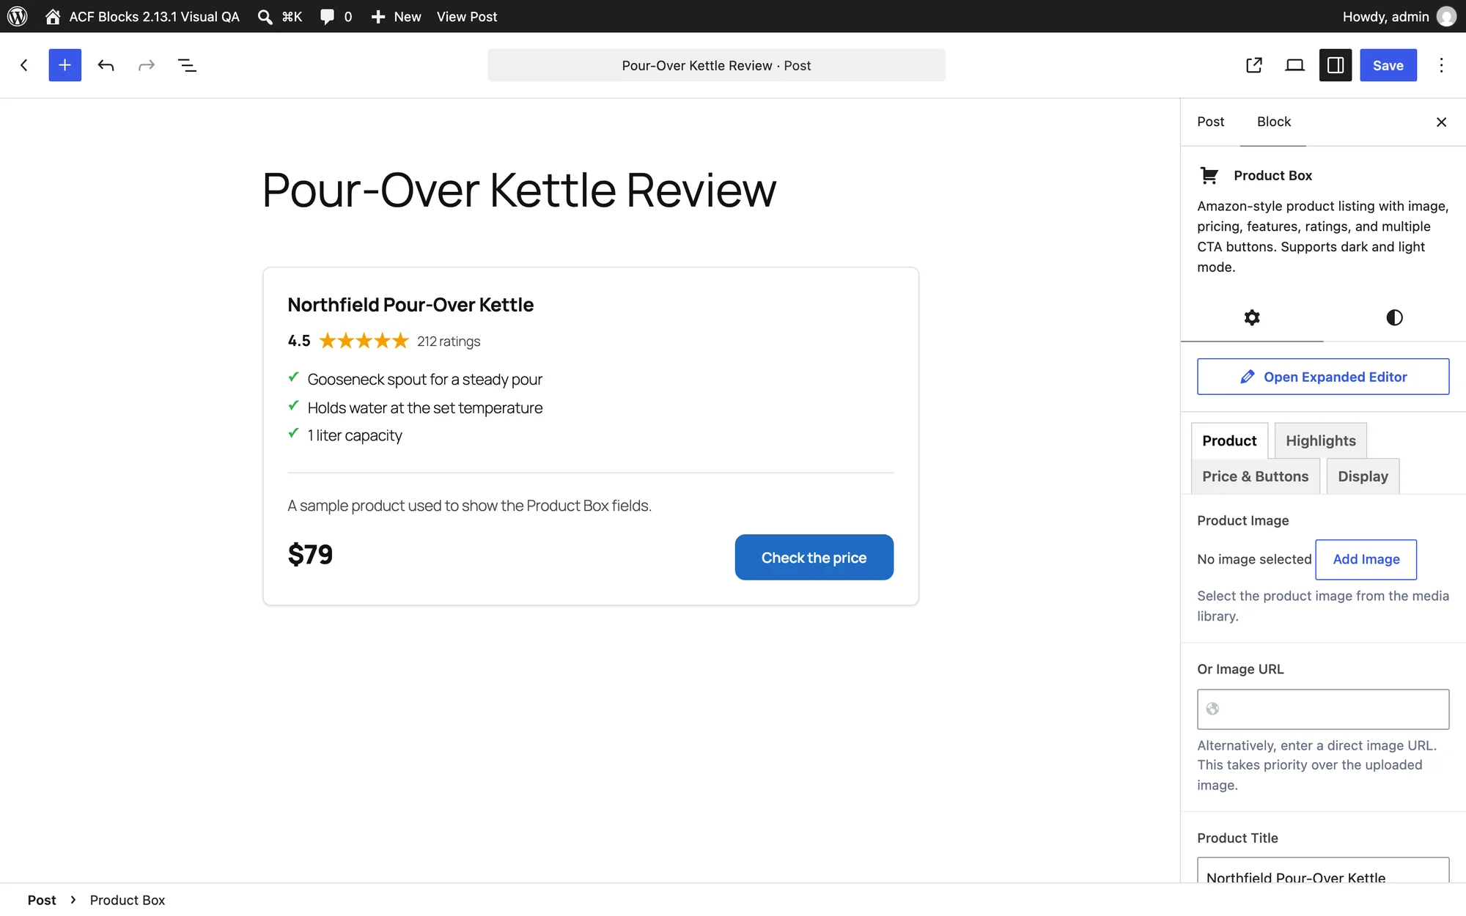Image resolution: width=1466 pixels, height=916 pixels.
Task: Go back using the left chevron
Action: [x=24, y=65]
